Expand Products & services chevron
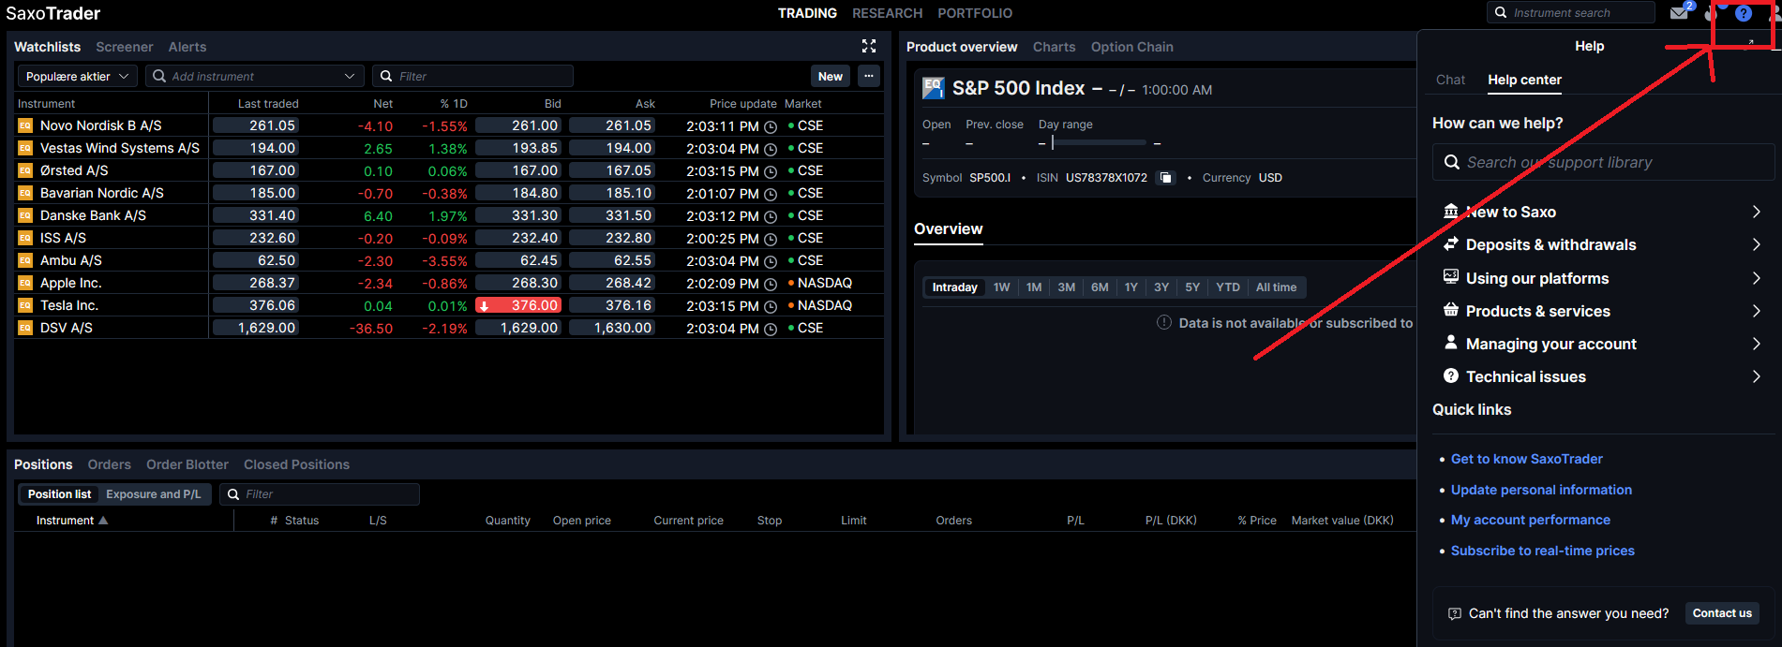Screen dimensions: 1782x647 pos(1756,311)
